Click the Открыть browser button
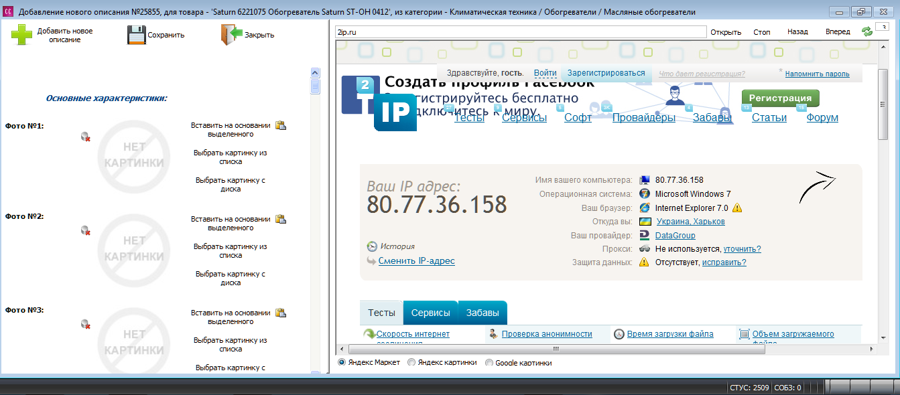 point(726,32)
